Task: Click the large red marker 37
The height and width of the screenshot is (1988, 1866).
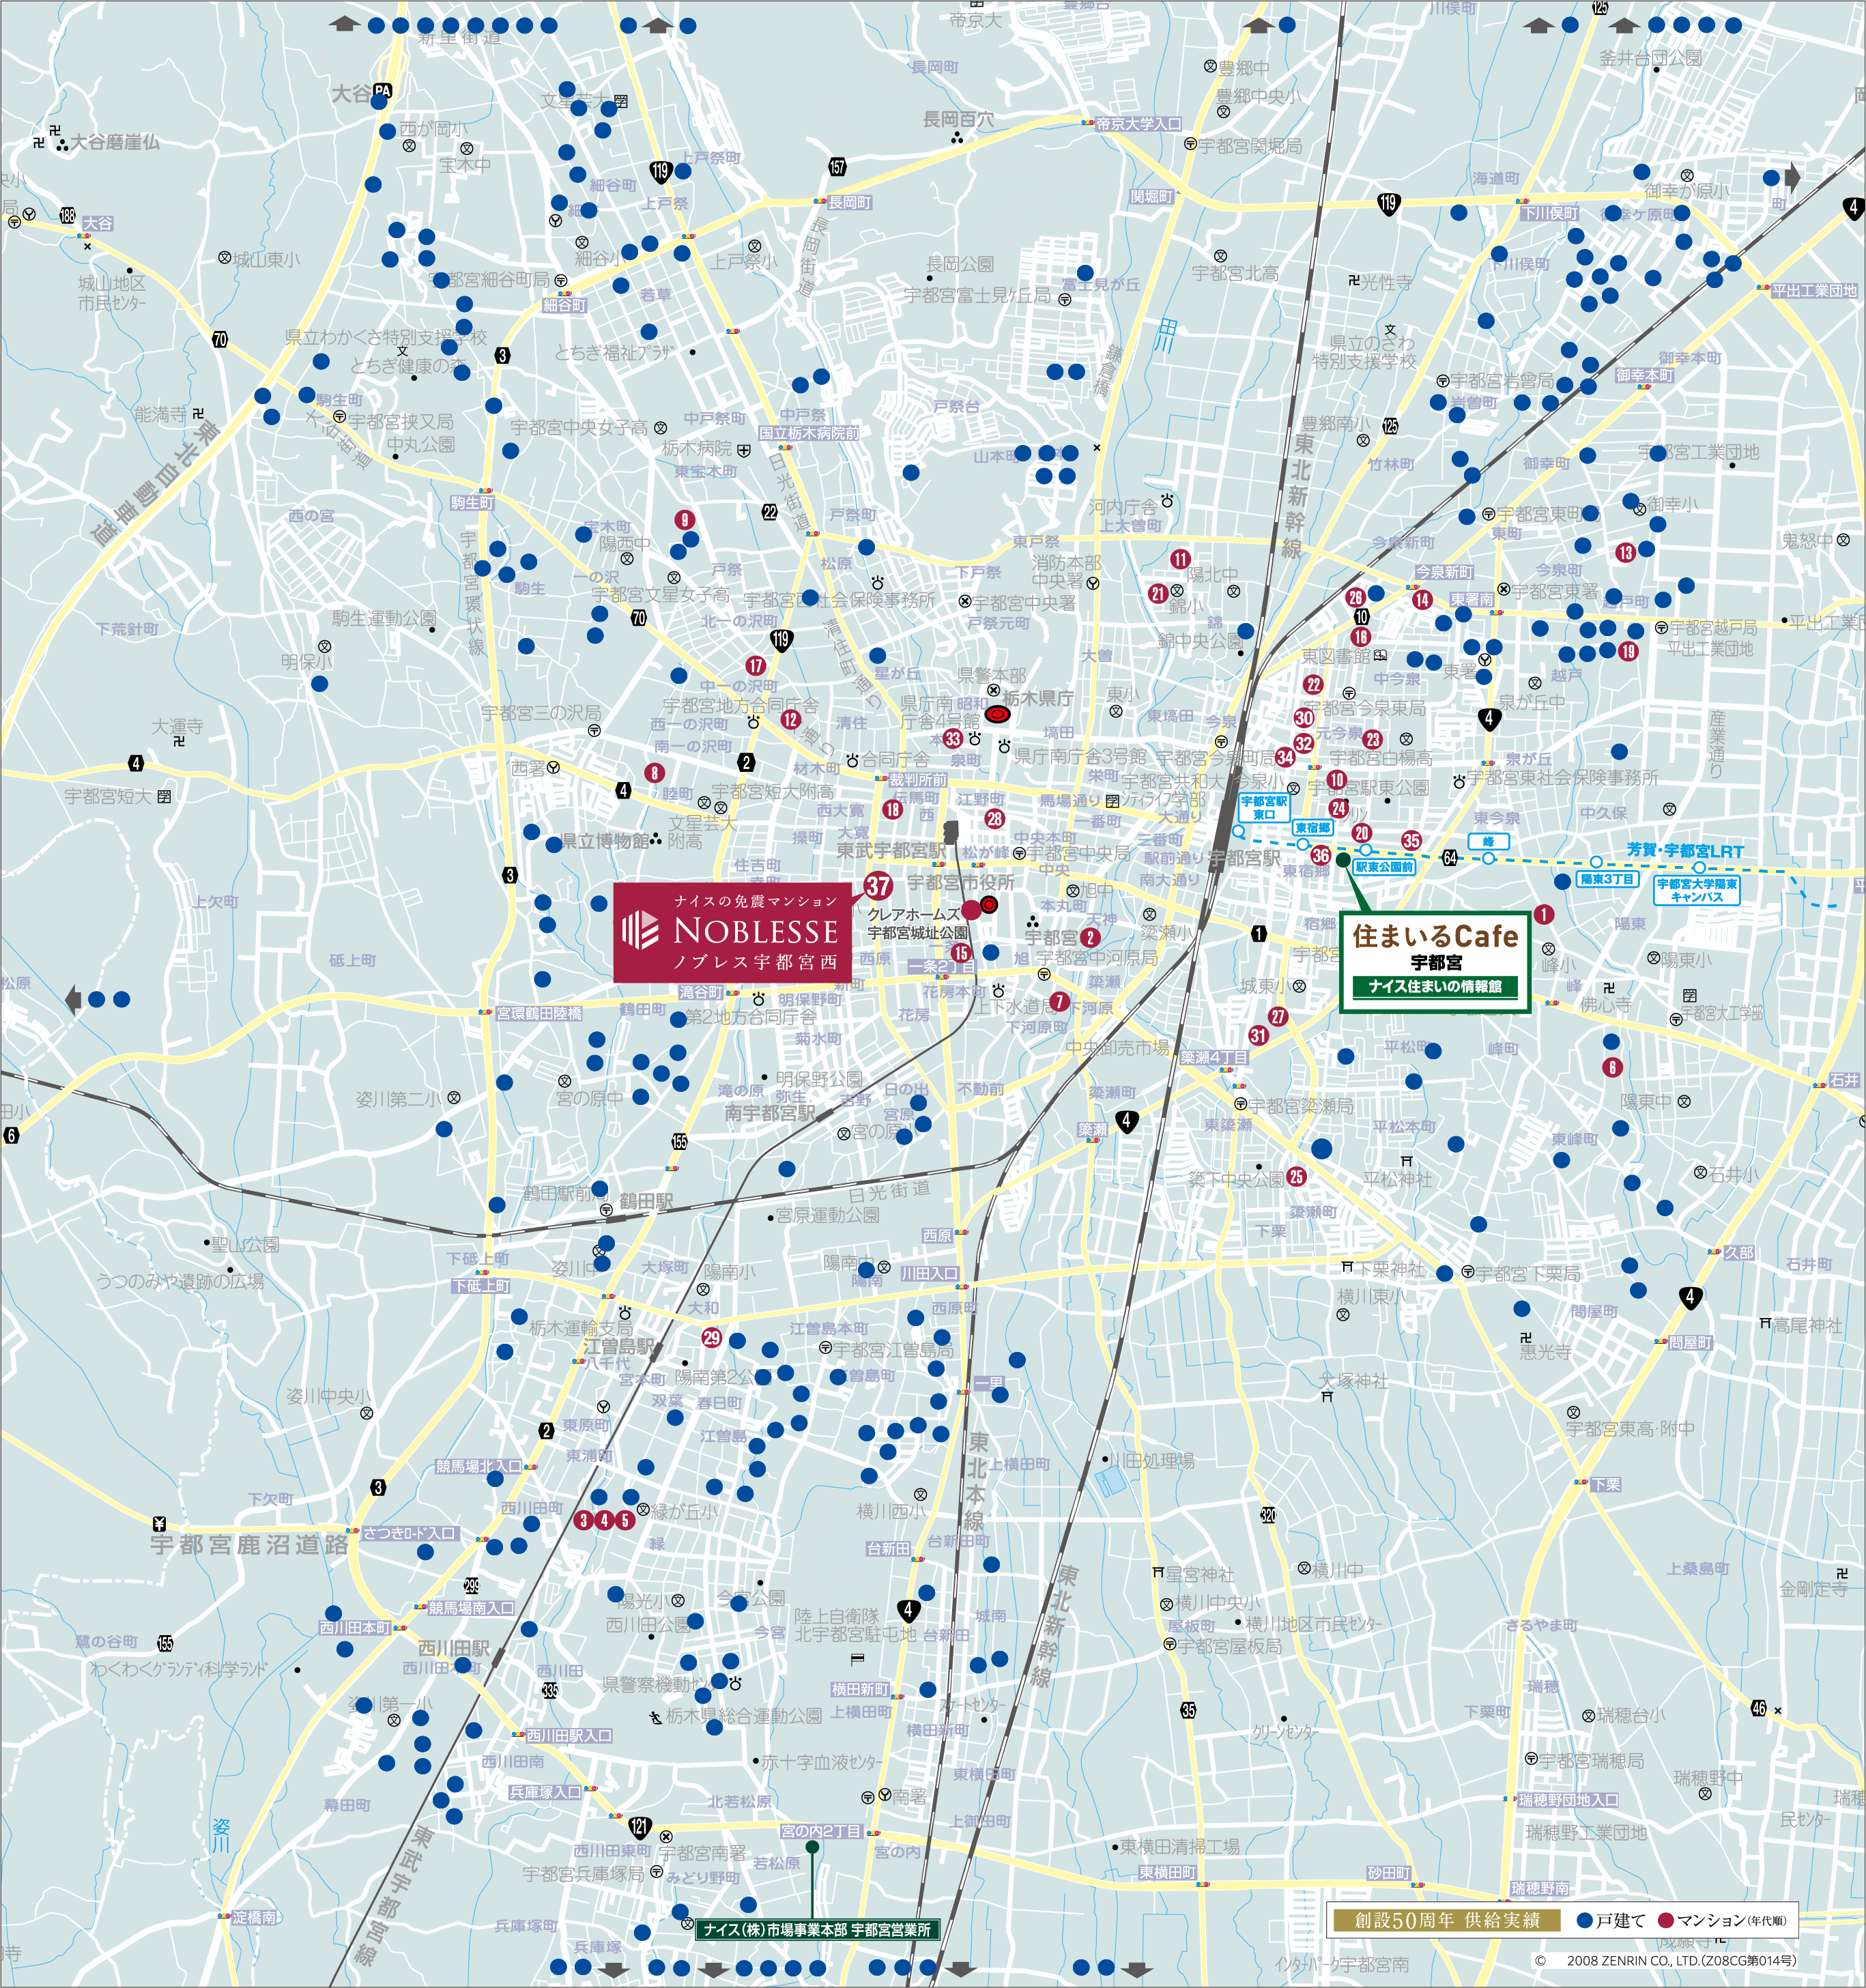Action: click(x=878, y=885)
